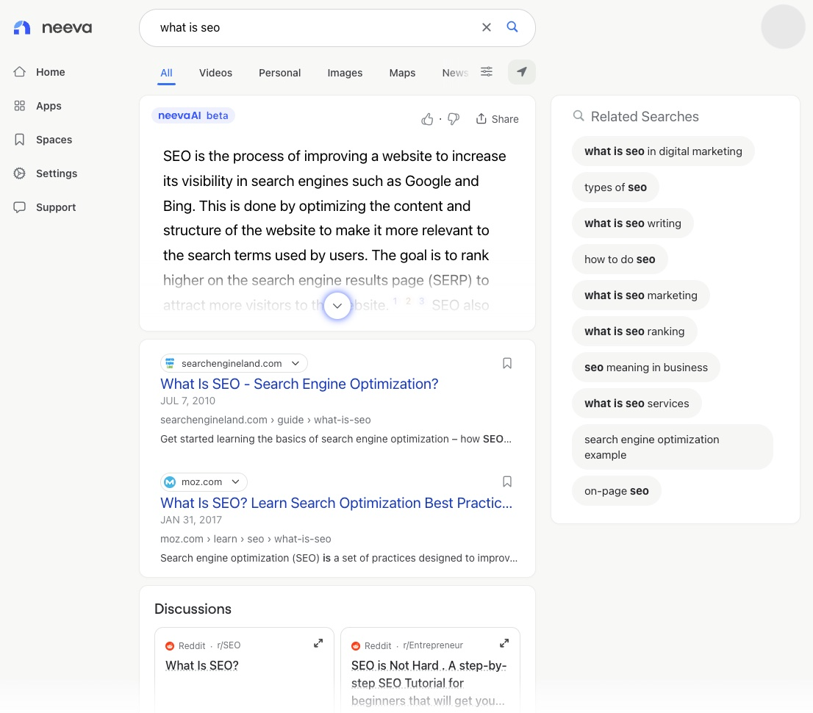The image size is (813, 713).
Task: Open Spaces from the sidebar
Action: pos(54,140)
